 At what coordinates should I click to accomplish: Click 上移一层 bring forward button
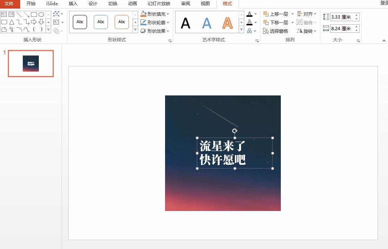276,14
